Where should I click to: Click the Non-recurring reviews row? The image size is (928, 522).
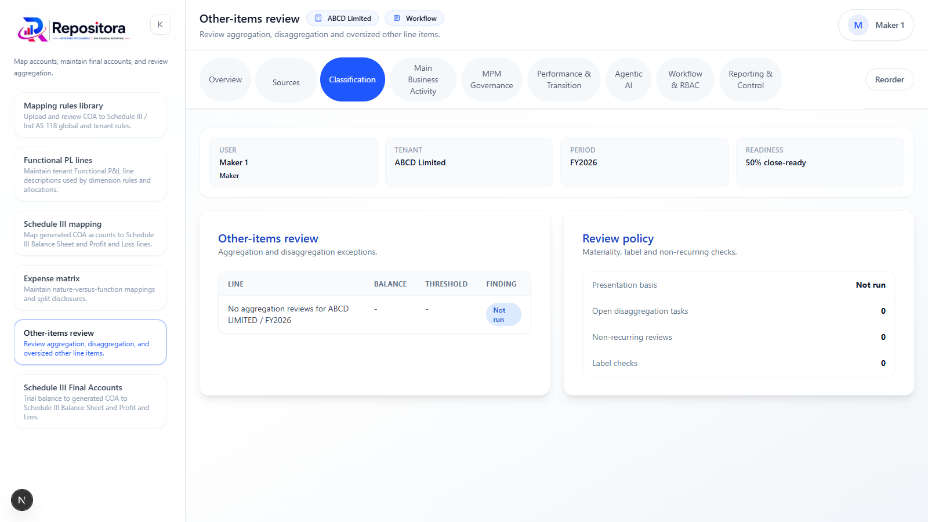coord(739,337)
